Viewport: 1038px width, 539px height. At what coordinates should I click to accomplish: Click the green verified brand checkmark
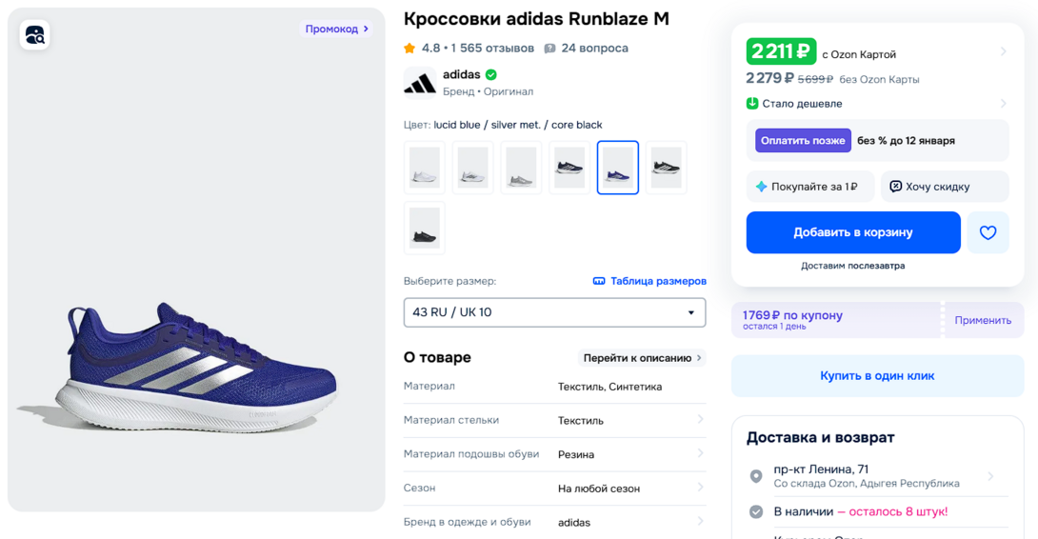[x=491, y=74]
